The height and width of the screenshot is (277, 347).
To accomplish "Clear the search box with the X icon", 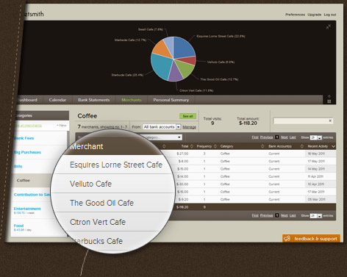I will tap(330, 120).
